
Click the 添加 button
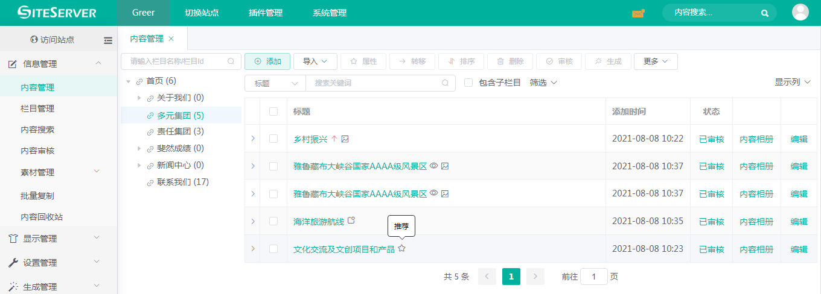click(x=267, y=61)
